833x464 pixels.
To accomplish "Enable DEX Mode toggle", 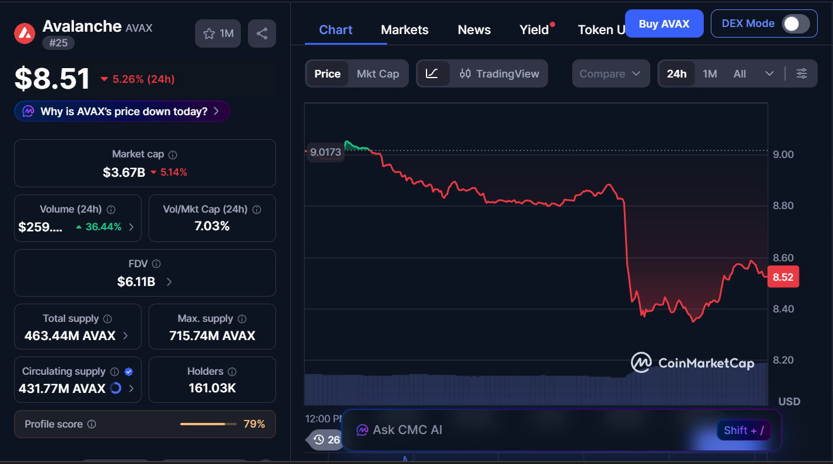I will (x=796, y=23).
